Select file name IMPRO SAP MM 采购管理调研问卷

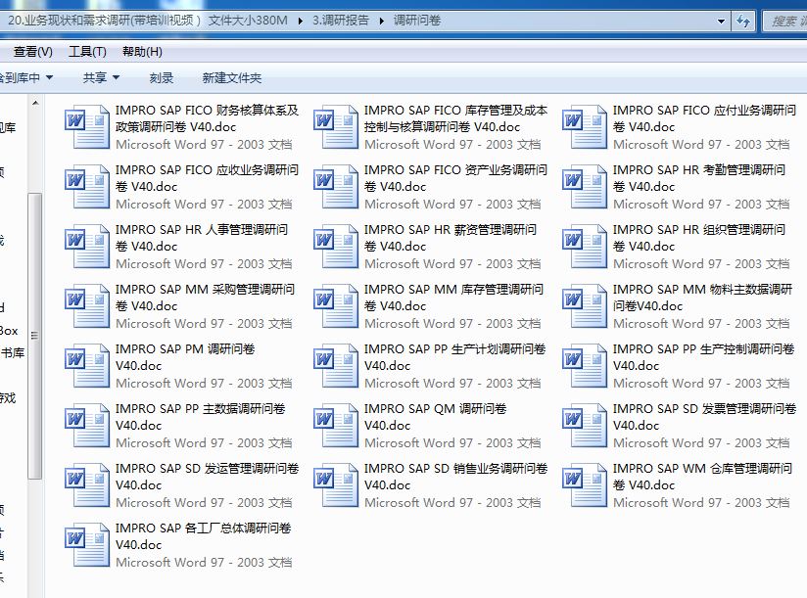[x=205, y=298]
